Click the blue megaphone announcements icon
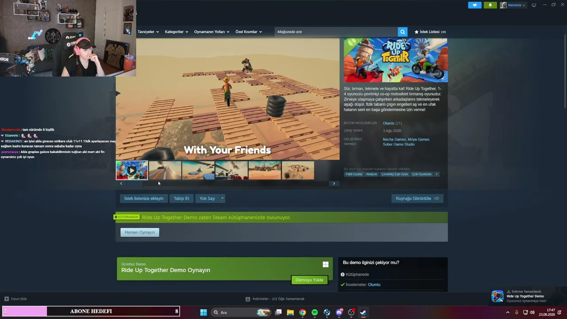Screen dimensions: 567x319 [x=474, y=5]
